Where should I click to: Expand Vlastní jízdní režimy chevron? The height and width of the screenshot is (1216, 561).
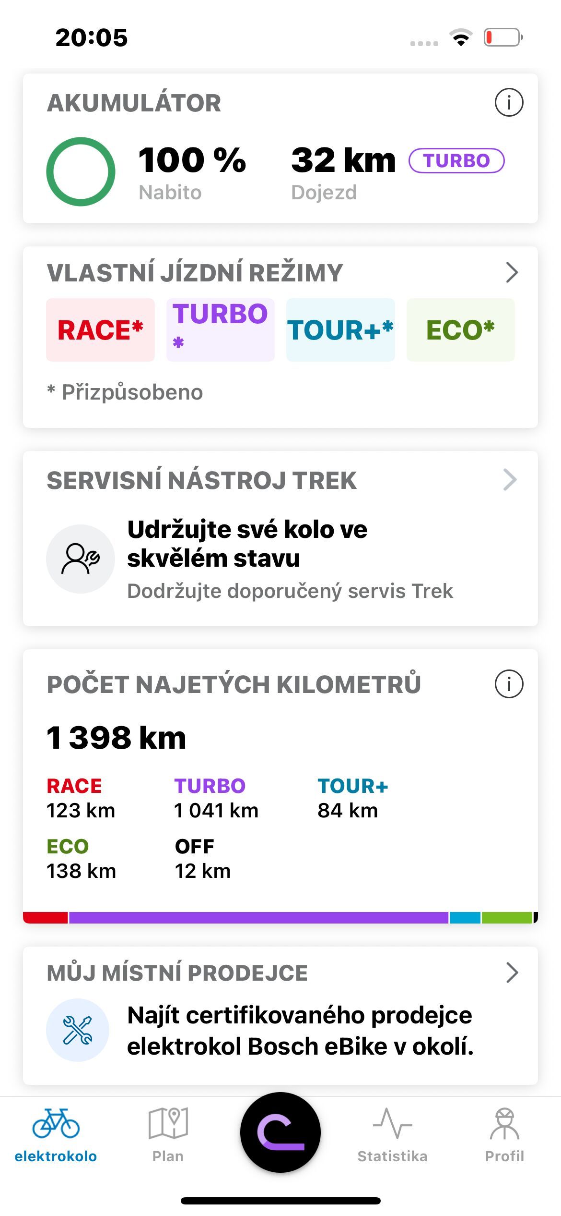[x=512, y=272]
